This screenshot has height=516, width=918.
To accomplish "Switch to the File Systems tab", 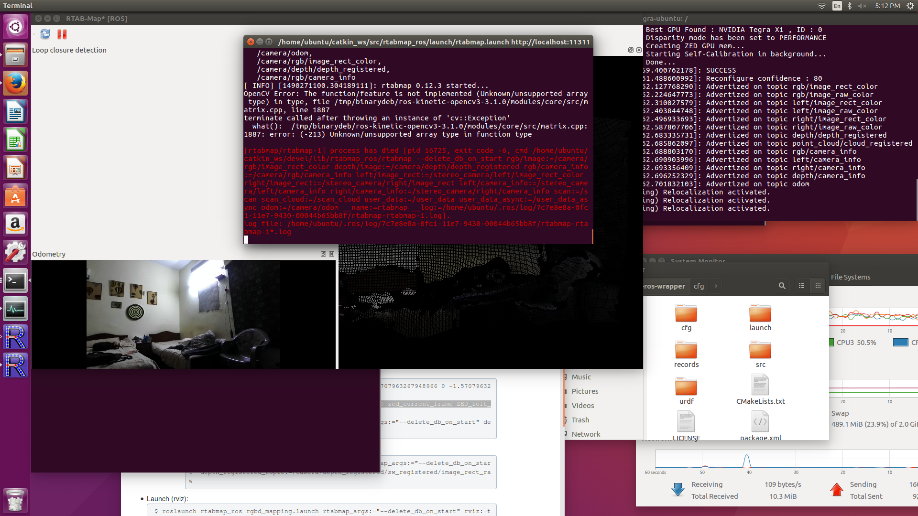I will [850, 277].
